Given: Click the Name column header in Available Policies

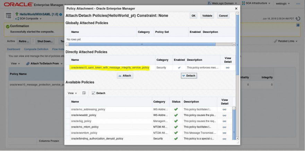Looking at the screenshot, I should click(x=111, y=102).
